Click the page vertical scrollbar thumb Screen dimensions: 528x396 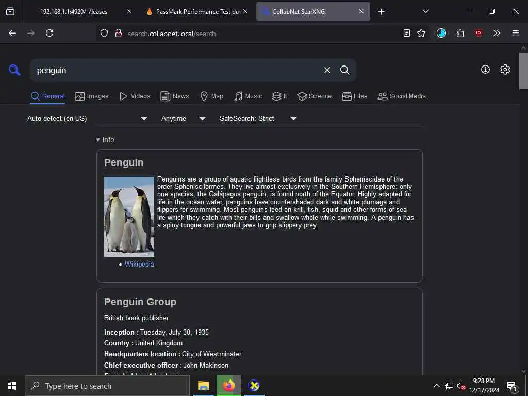[523, 71]
